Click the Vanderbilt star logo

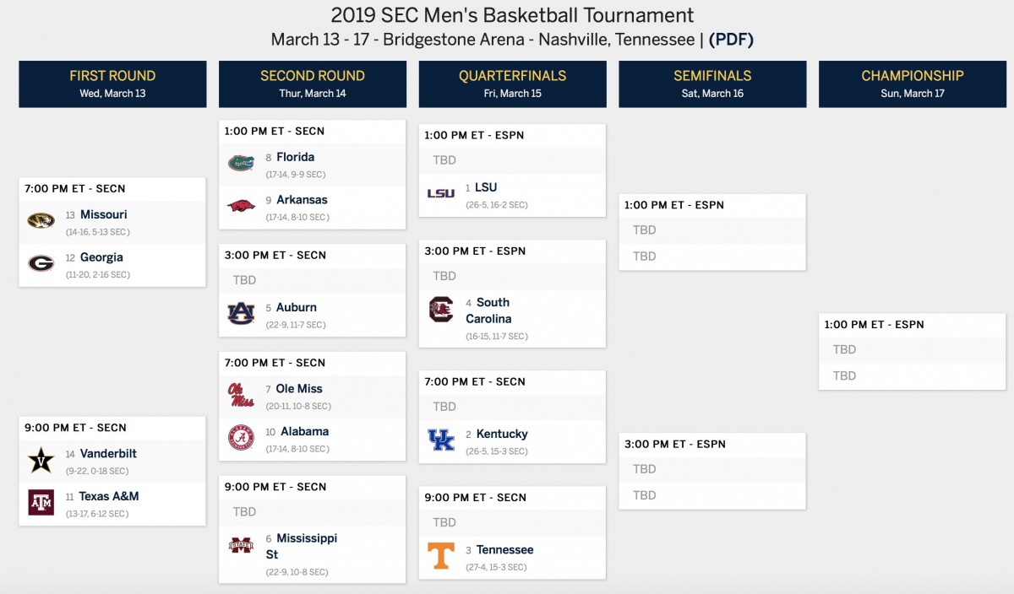pyautogui.click(x=41, y=460)
